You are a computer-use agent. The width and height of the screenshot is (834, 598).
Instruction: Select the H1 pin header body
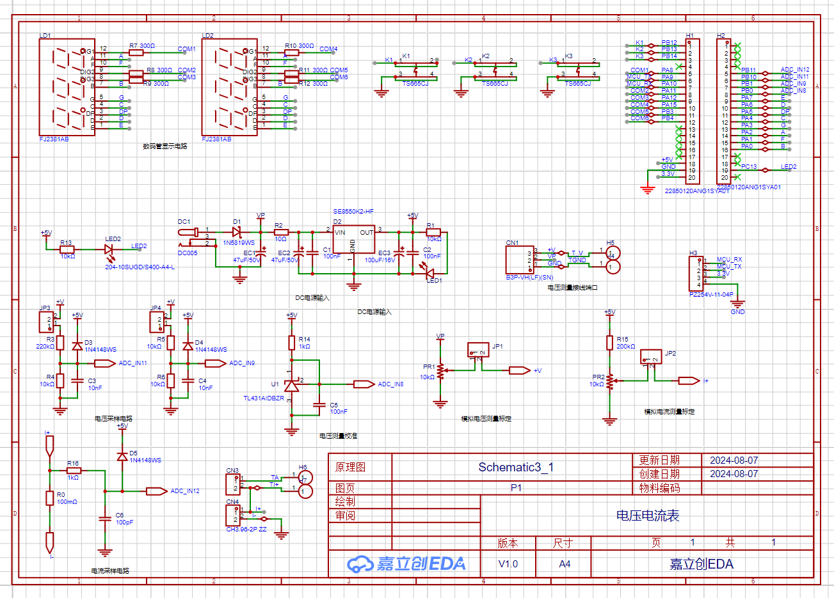click(x=693, y=111)
